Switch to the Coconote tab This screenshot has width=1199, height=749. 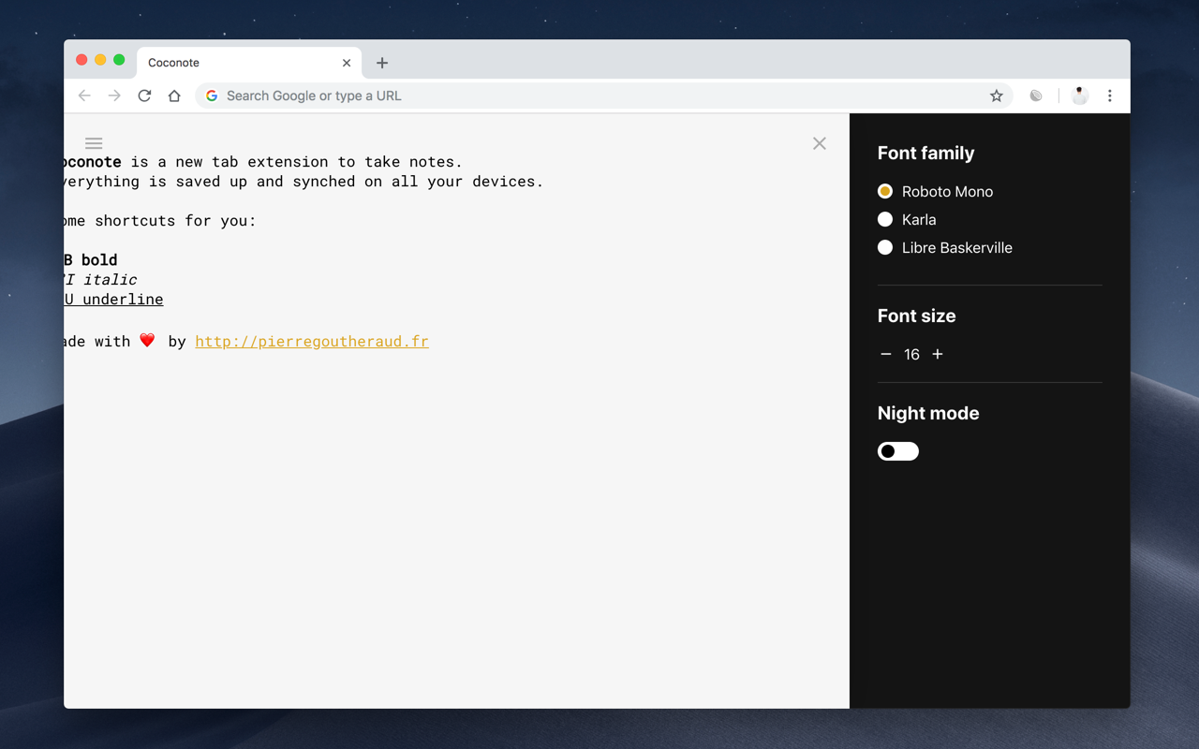(249, 63)
